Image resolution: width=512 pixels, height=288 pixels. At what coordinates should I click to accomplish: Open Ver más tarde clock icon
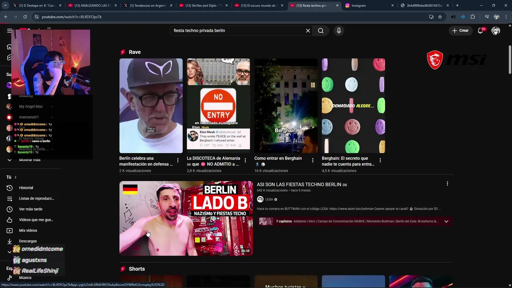[x=10, y=209]
